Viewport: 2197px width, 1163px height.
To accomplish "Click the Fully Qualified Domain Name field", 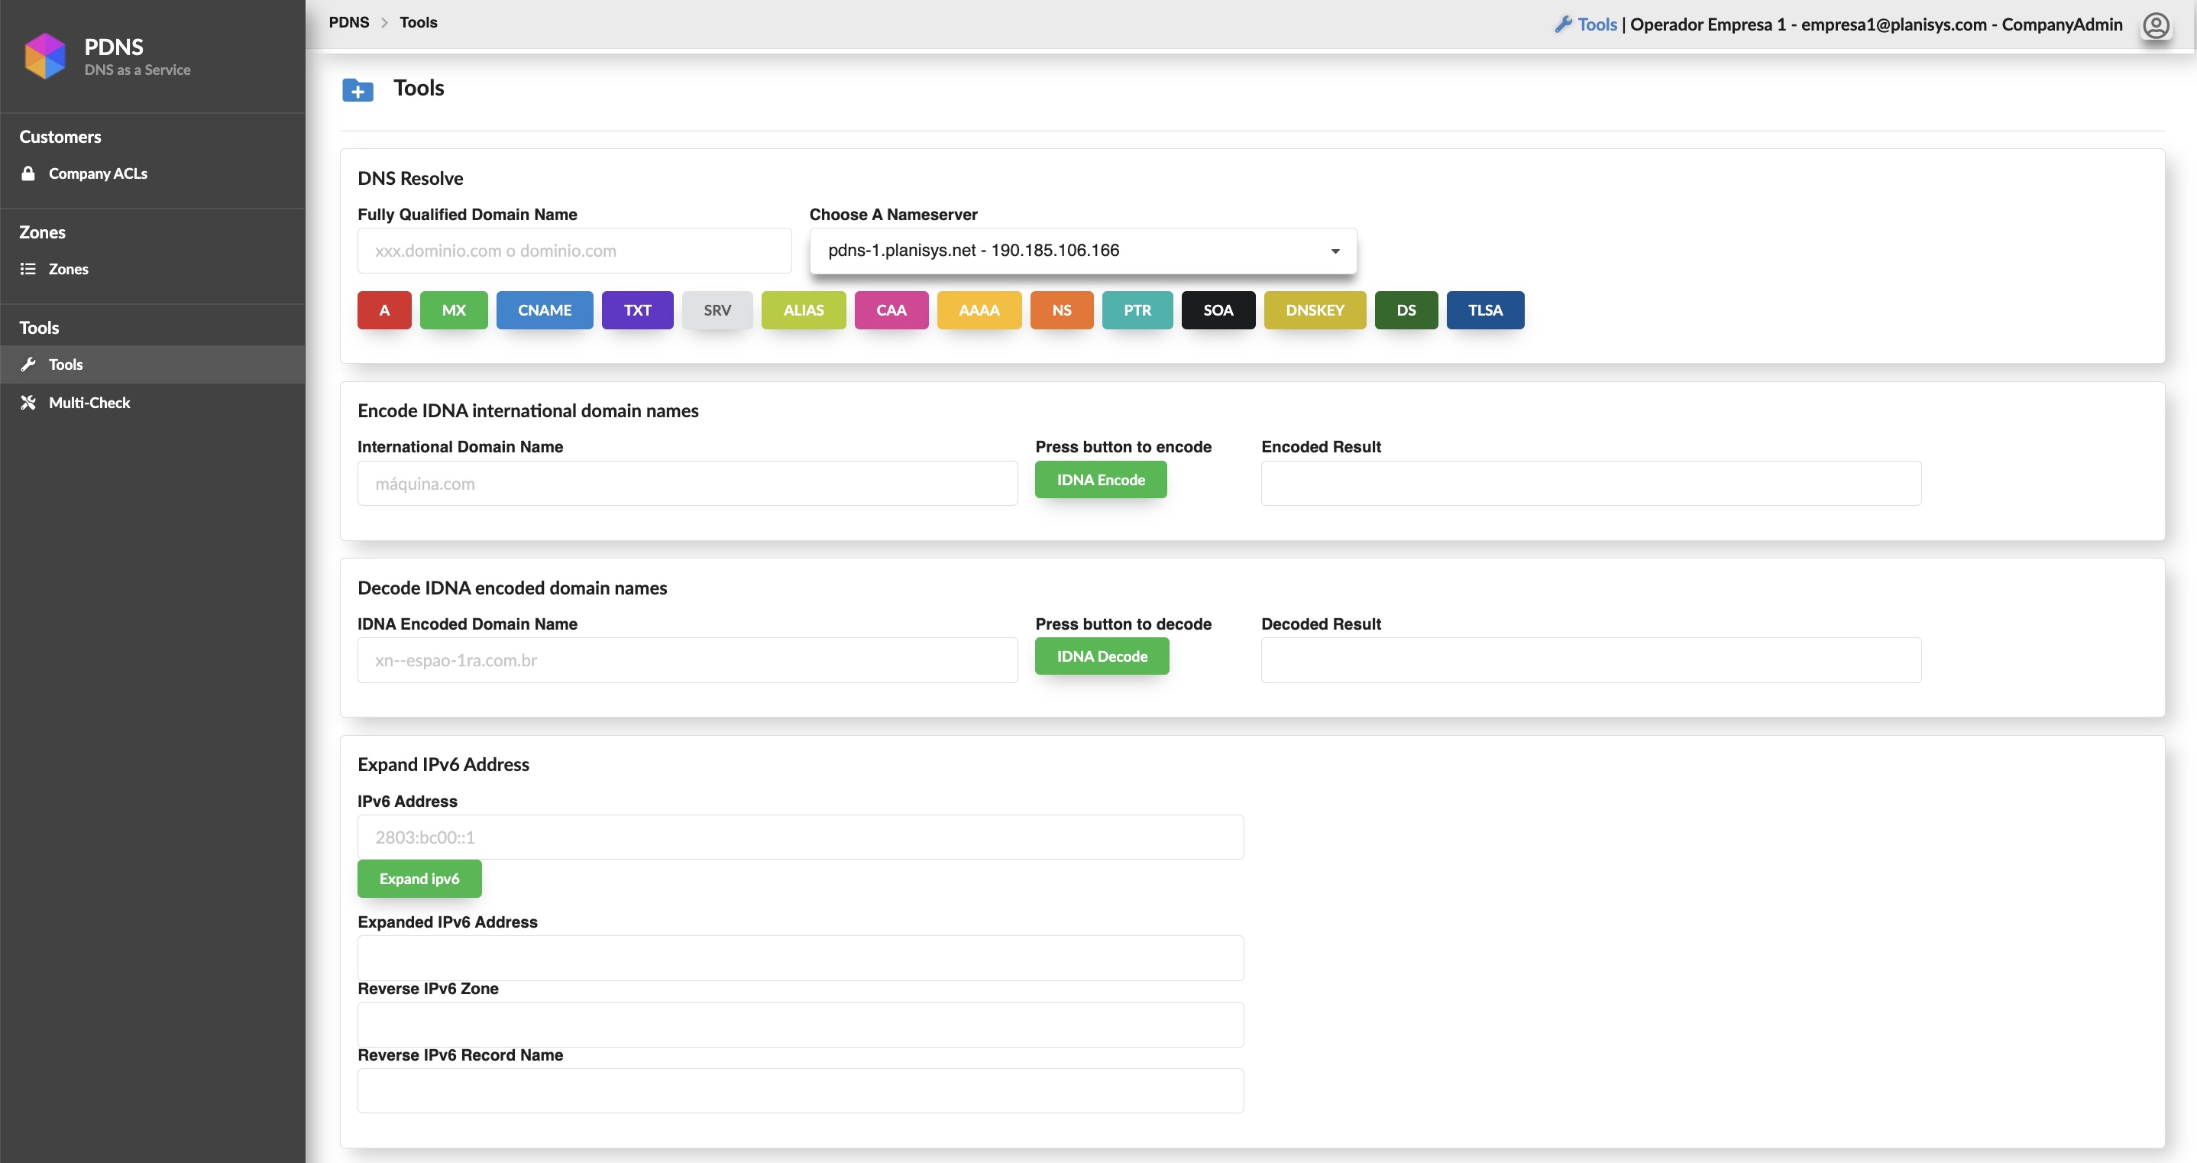I will [x=574, y=251].
